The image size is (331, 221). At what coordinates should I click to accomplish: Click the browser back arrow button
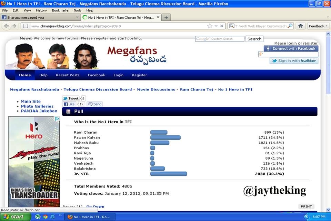click(x=6, y=26)
